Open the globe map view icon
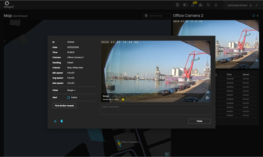Screen dimensions: 263x157 [x=177, y=5]
